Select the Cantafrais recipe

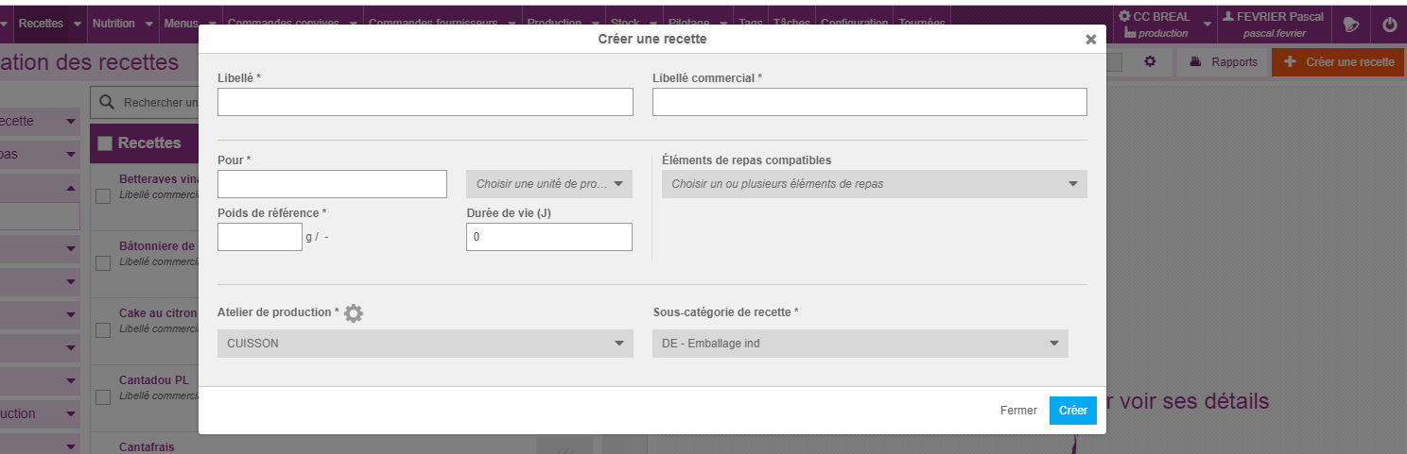click(147, 446)
